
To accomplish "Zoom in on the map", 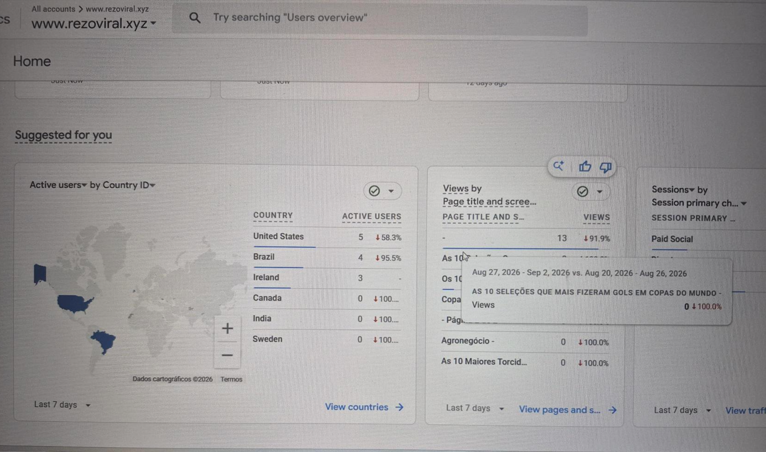I will point(227,328).
